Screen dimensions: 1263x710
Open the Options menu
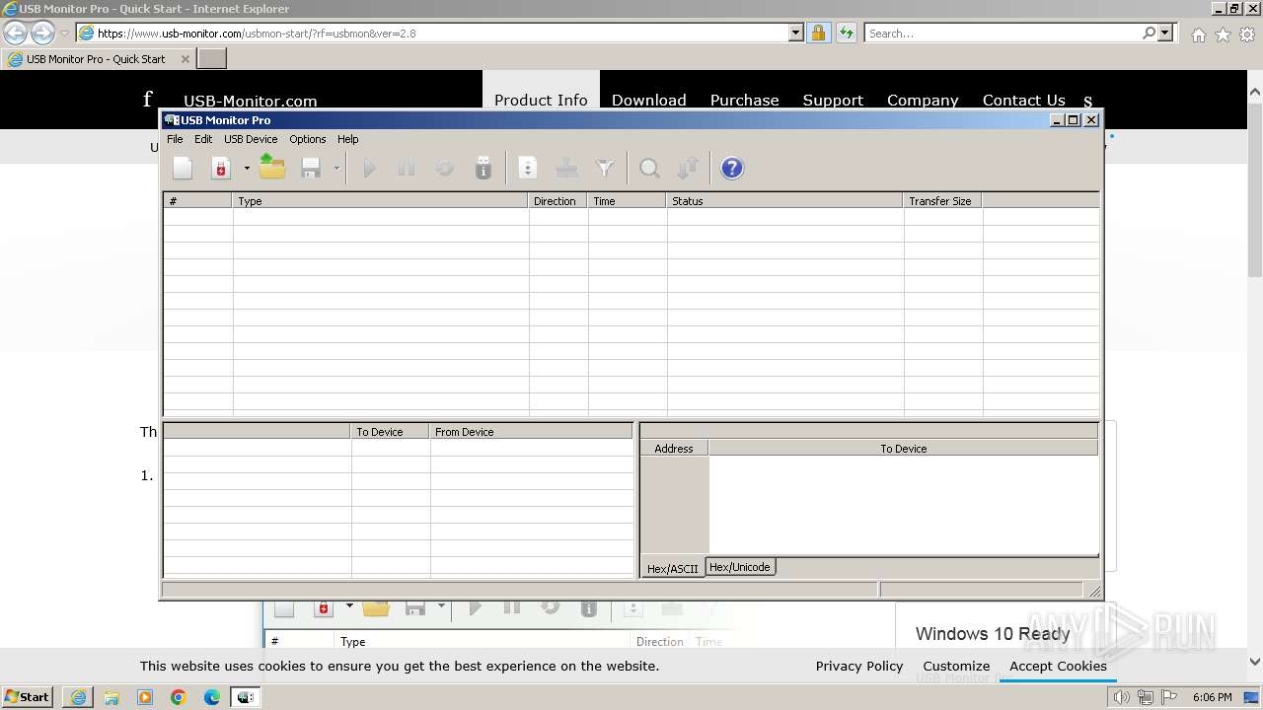(308, 139)
